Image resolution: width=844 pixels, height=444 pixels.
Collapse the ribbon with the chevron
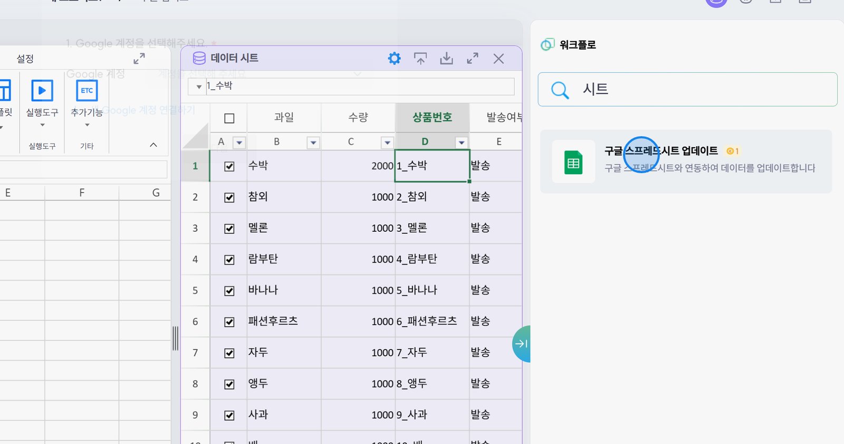coord(154,145)
